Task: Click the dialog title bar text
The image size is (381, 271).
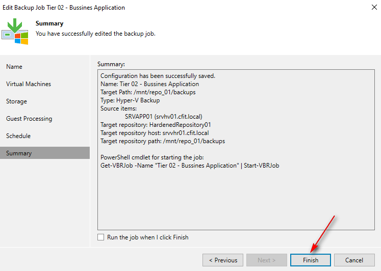Action: (x=64, y=8)
